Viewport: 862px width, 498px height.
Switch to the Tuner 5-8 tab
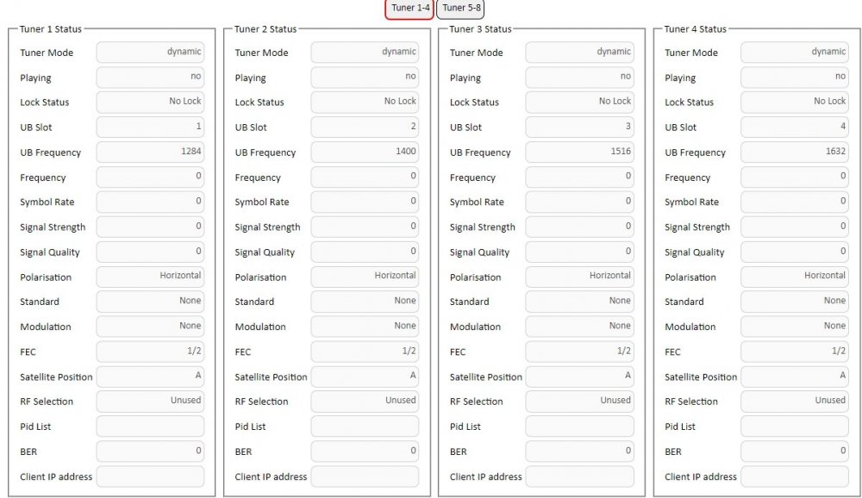pos(460,9)
